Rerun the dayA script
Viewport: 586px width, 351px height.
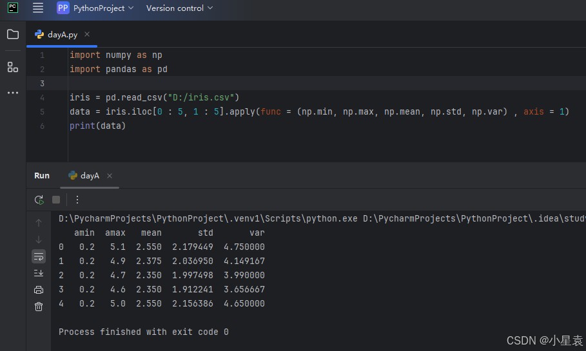tap(39, 200)
